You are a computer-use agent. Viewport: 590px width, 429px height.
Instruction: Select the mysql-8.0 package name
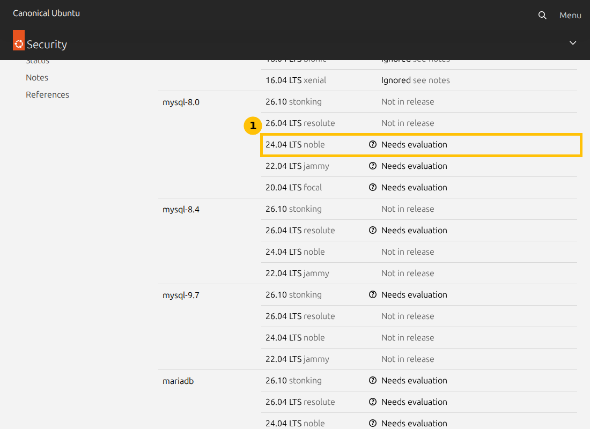coord(181,102)
